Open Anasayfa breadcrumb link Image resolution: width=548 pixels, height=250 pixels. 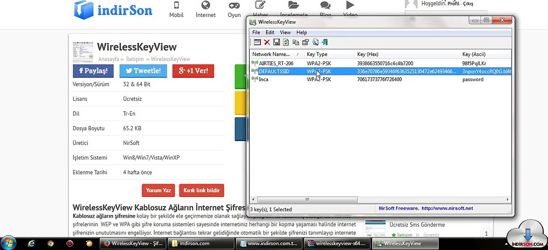[x=108, y=59]
